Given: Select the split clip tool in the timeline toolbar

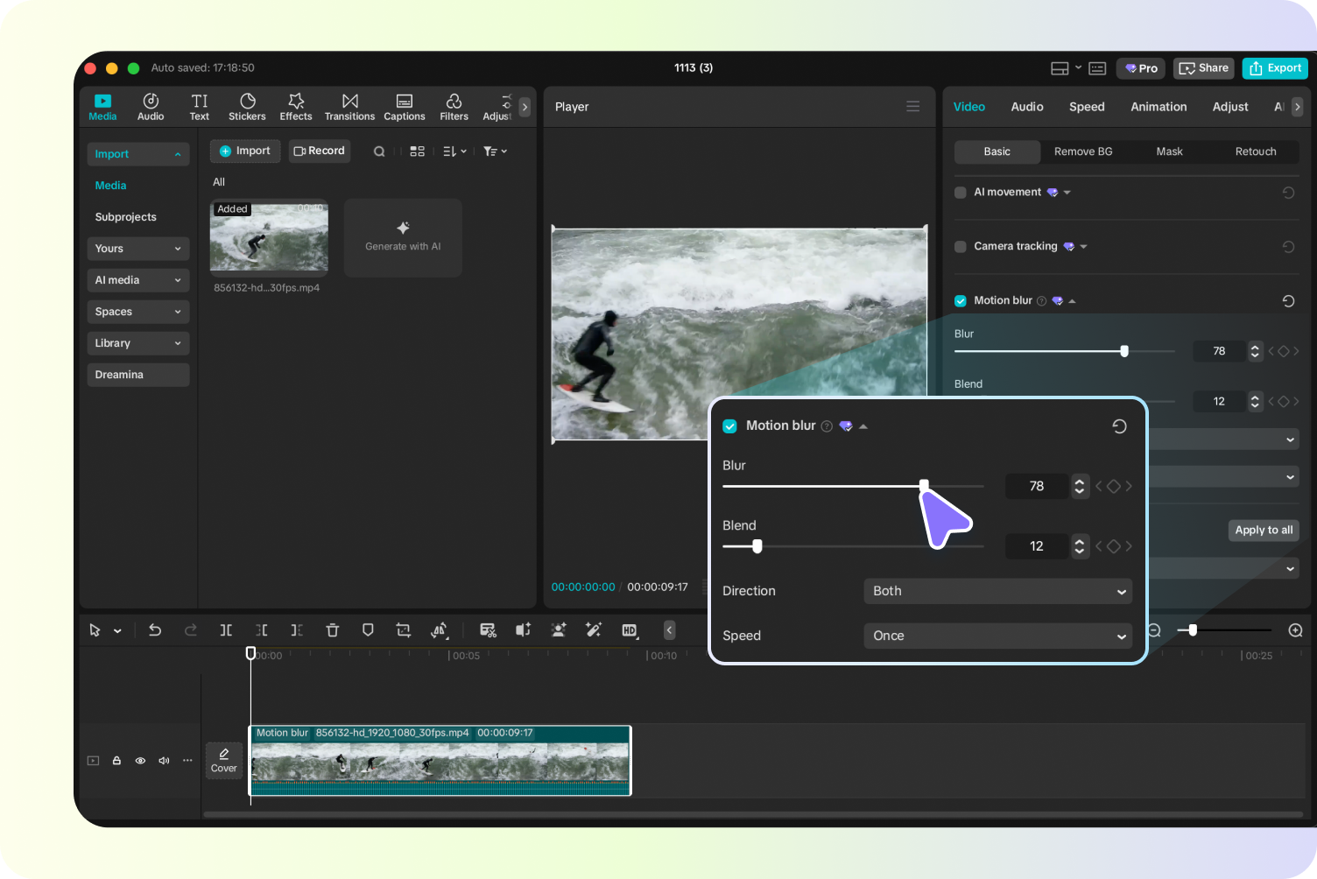Looking at the screenshot, I should [225, 629].
